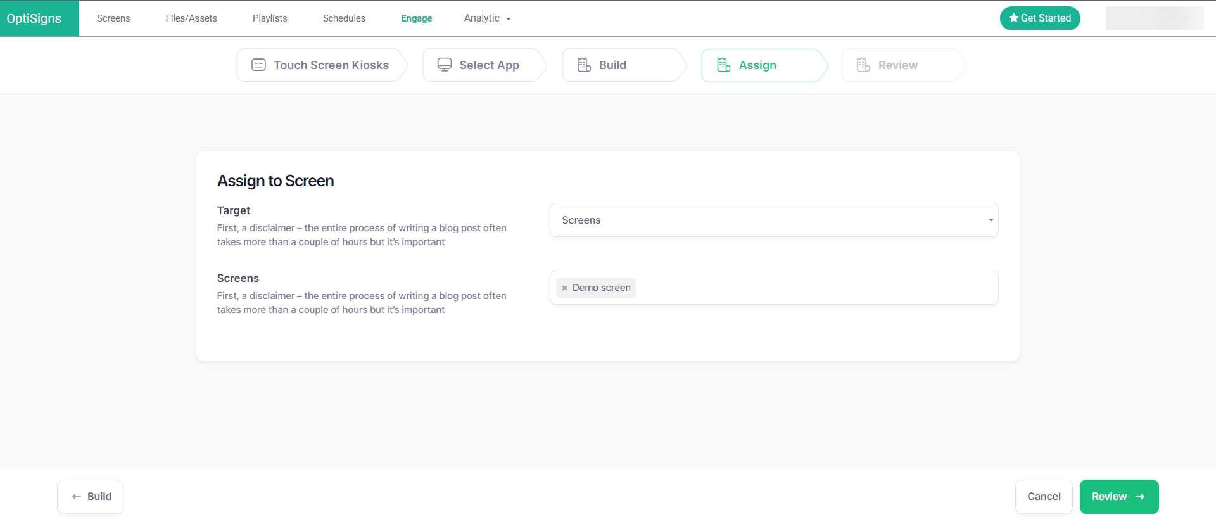Open the Target dropdown showing Screens
Image resolution: width=1216 pixels, height=524 pixels.
pyautogui.click(x=774, y=220)
